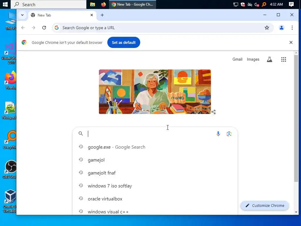Open Search Labs flask icon
This screenshot has width=301, height=226.
(270, 59)
